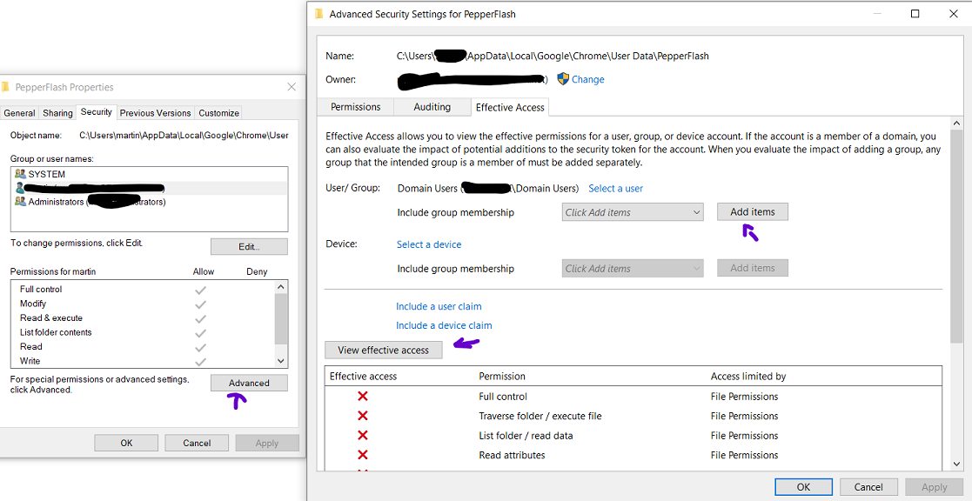Click the enabled Add items button
Image resolution: width=972 pixels, height=501 pixels.
click(x=753, y=212)
